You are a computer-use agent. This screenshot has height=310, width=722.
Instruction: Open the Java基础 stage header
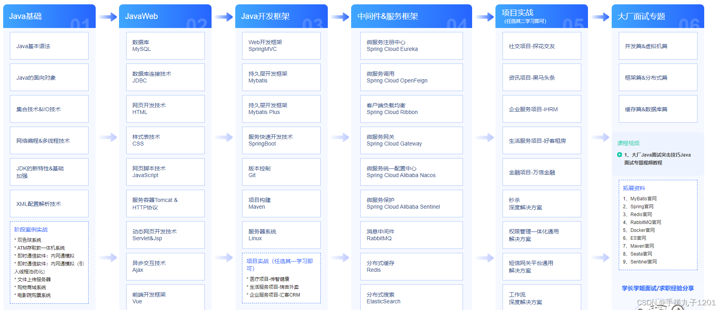49,16
